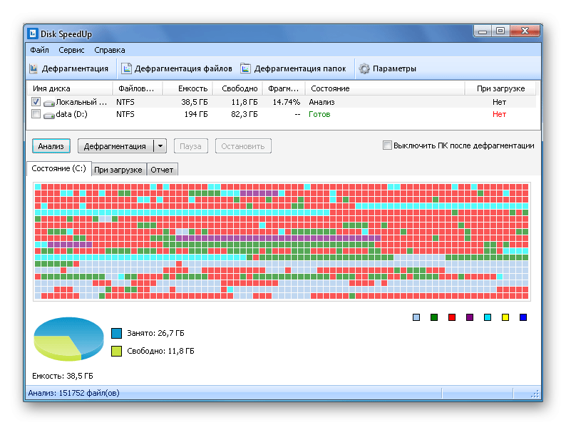
Task: Click the disk usage pie chart
Action: [68, 339]
